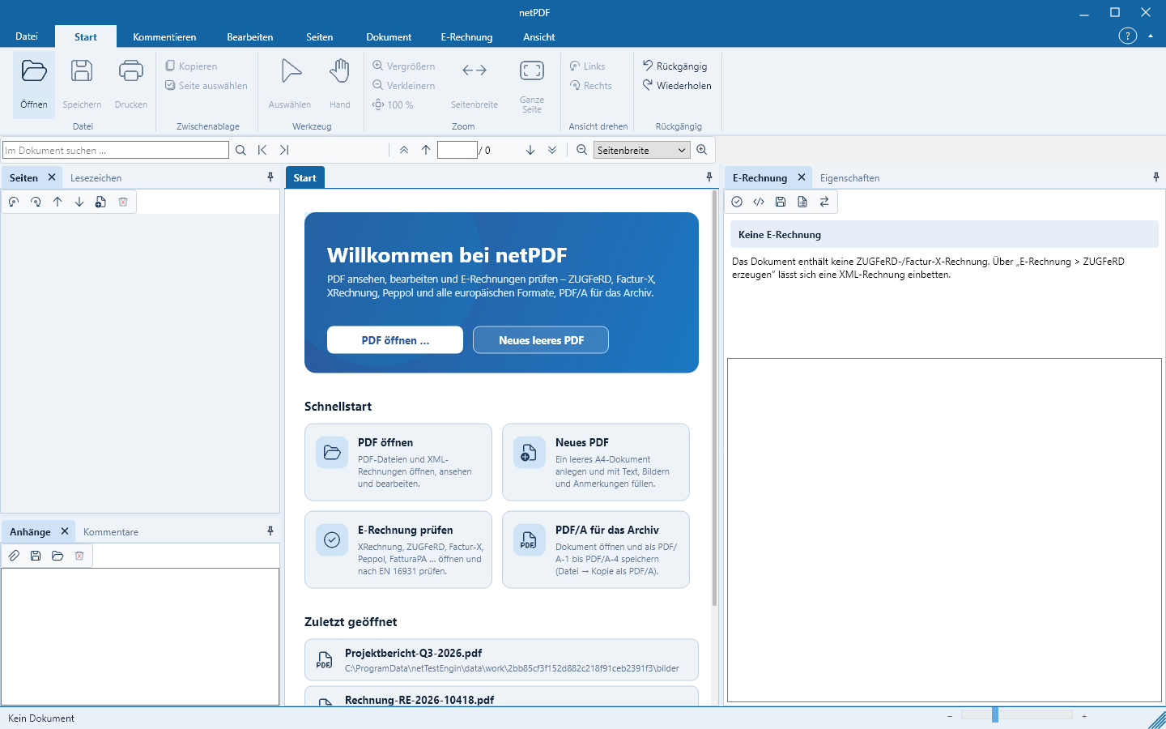Move page up in Seiten panel toolbar
Image resolution: width=1166 pixels, height=729 pixels.
pyautogui.click(x=57, y=202)
